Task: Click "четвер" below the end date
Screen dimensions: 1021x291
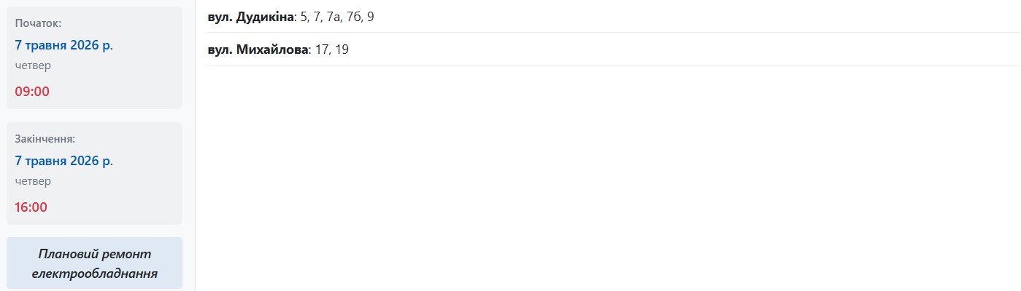Action: [33, 181]
